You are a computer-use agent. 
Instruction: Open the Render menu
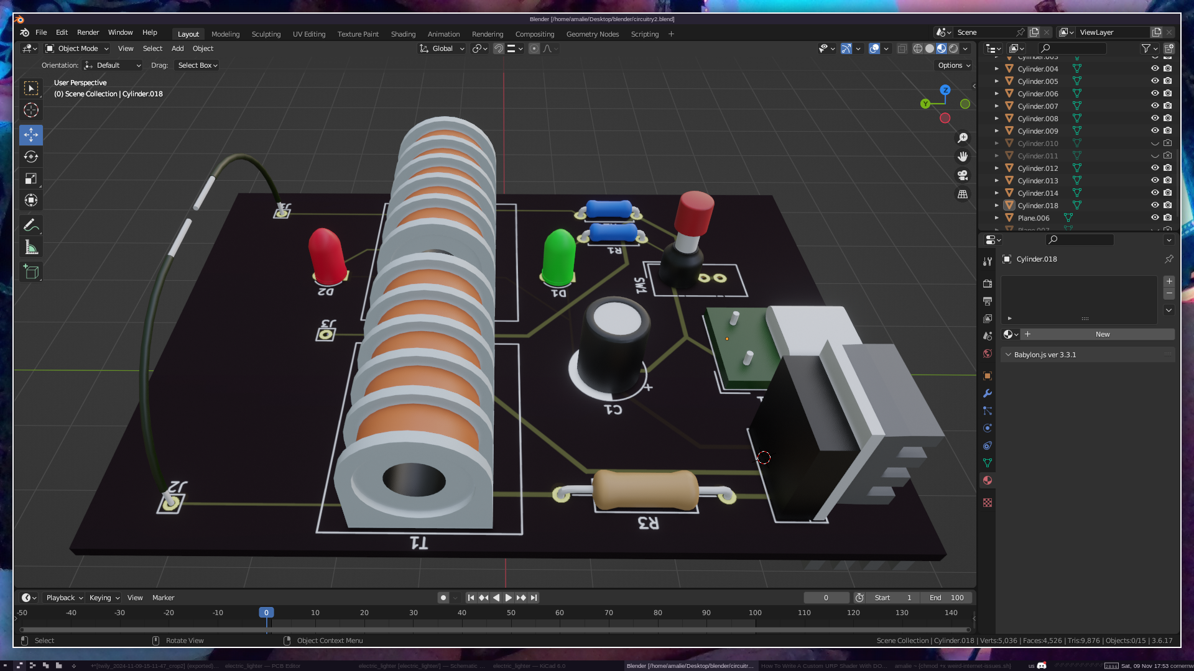[x=88, y=32]
